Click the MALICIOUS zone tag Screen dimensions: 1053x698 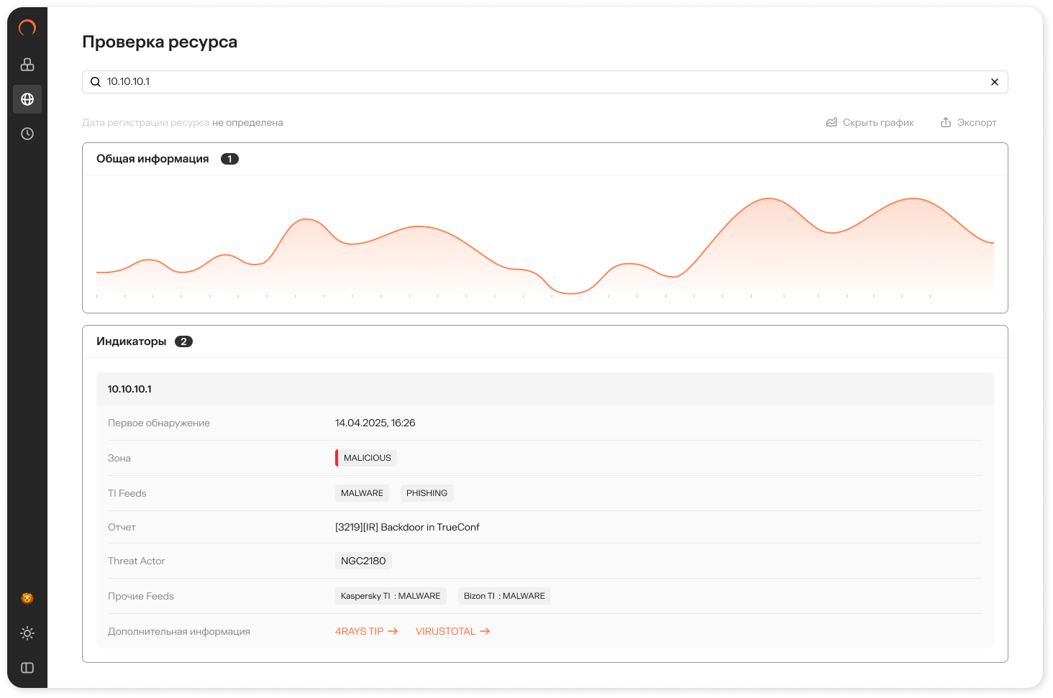[x=367, y=458]
